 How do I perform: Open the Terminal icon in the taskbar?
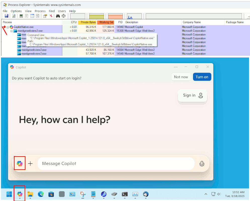point(125,194)
